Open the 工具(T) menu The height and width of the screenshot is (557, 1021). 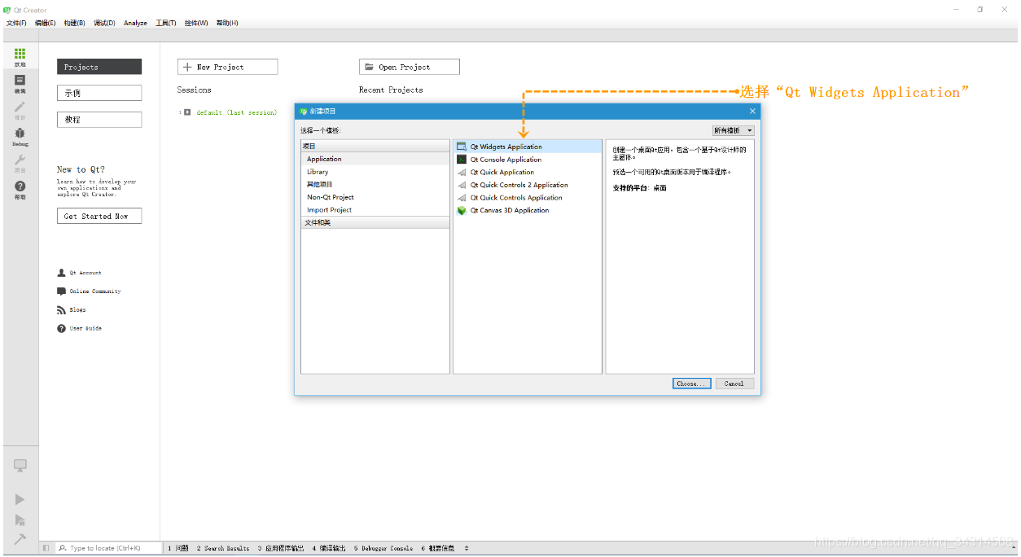tap(166, 23)
